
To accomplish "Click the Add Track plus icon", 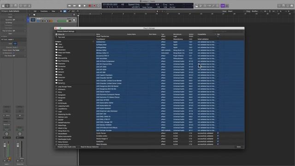I will [x=30, y=15].
